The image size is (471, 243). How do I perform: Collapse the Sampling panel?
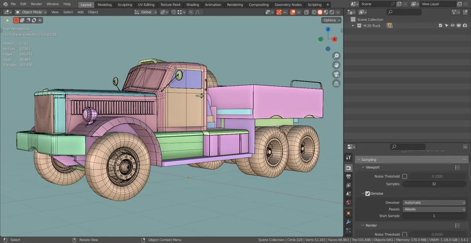click(x=358, y=160)
